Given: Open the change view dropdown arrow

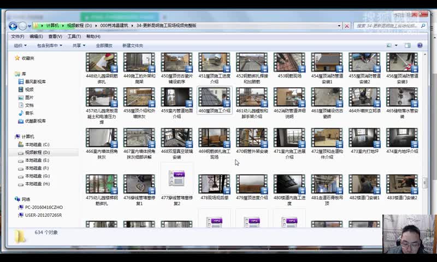Looking at the screenshot, I should coord(396,45).
